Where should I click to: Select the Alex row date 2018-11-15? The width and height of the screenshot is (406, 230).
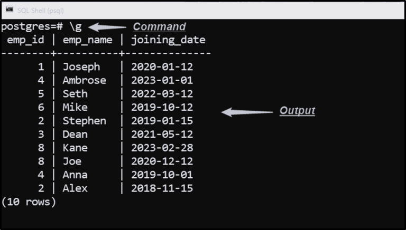162,188
